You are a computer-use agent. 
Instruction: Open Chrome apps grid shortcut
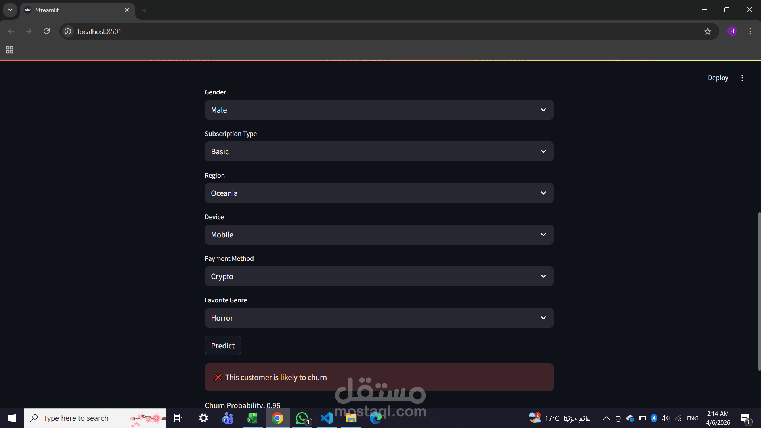tap(10, 50)
